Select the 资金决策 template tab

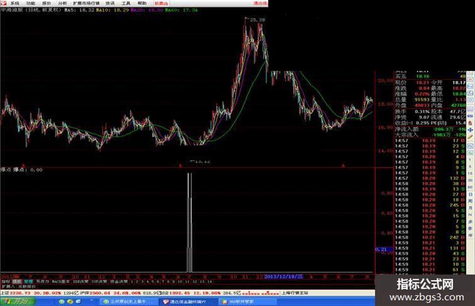tap(119, 282)
